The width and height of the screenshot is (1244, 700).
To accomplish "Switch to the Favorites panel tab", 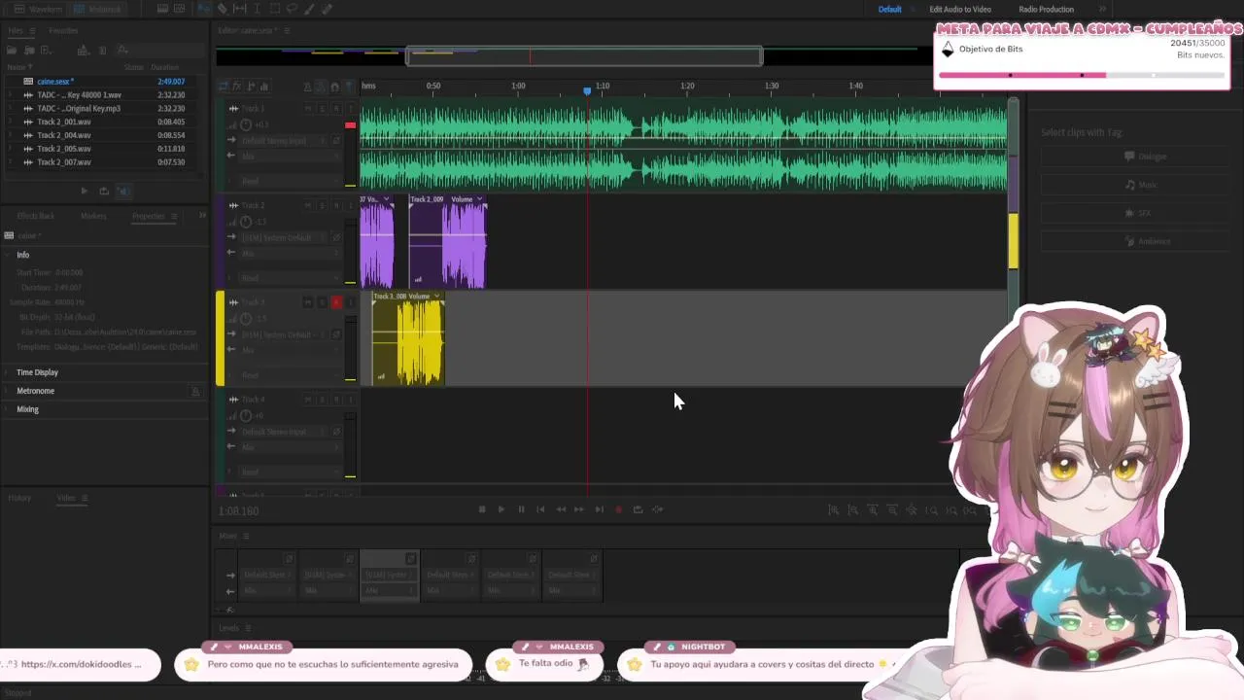I will [63, 30].
